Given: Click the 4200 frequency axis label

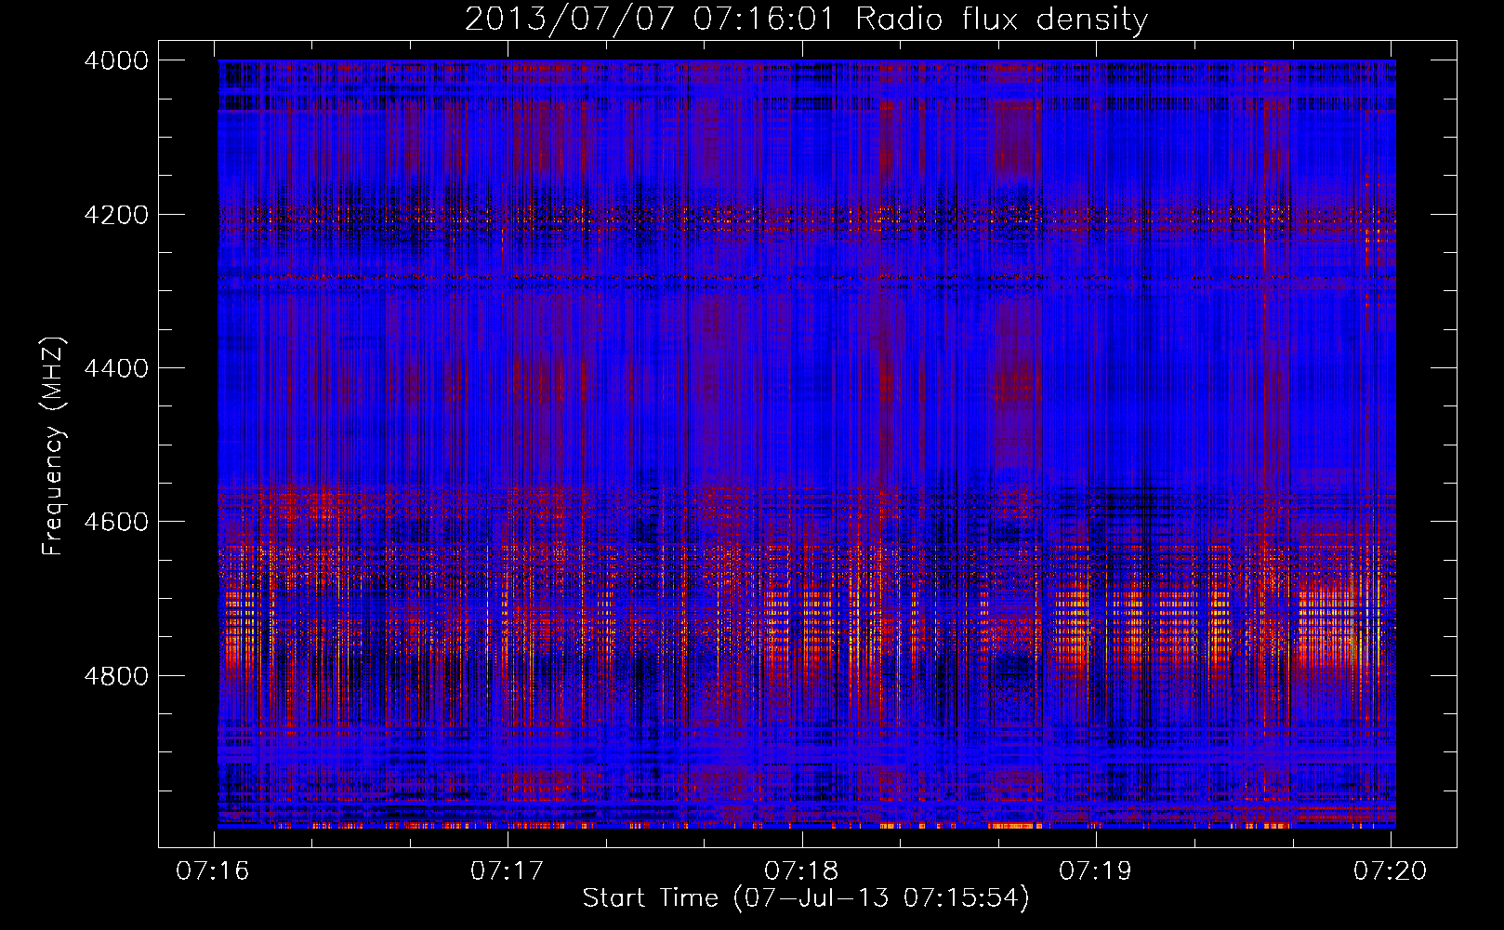Looking at the screenshot, I should point(116,215).
